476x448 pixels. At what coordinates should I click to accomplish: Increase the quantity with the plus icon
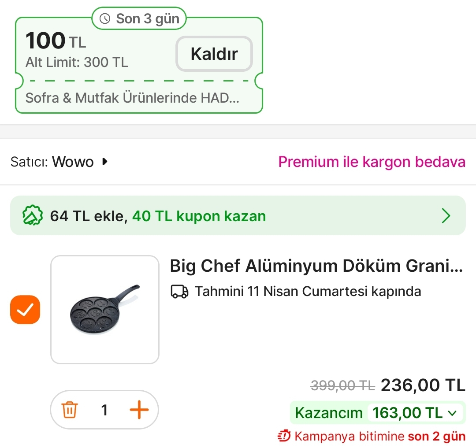coord(139,410)
